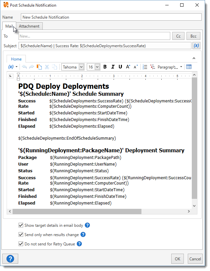Click the Cc button
The height and width of the screenshot is (271, 210).
tap(178, 36)
